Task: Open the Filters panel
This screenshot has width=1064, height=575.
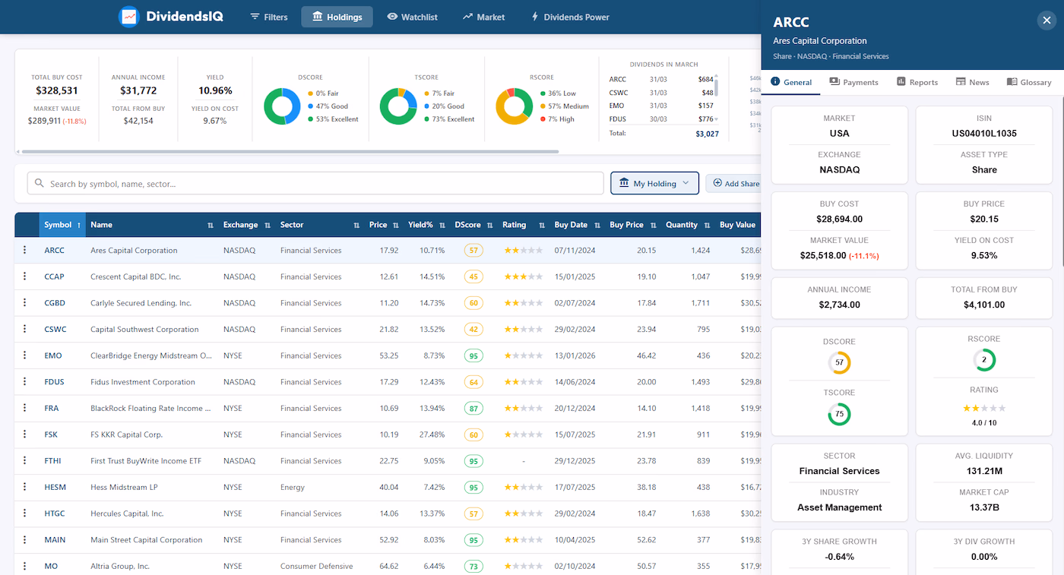Action: tap(269, 17)
